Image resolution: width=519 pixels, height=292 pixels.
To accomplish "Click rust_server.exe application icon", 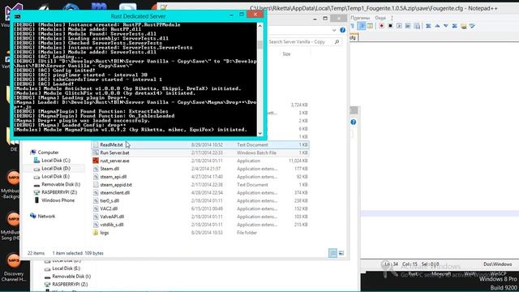I will pos(96,161).
